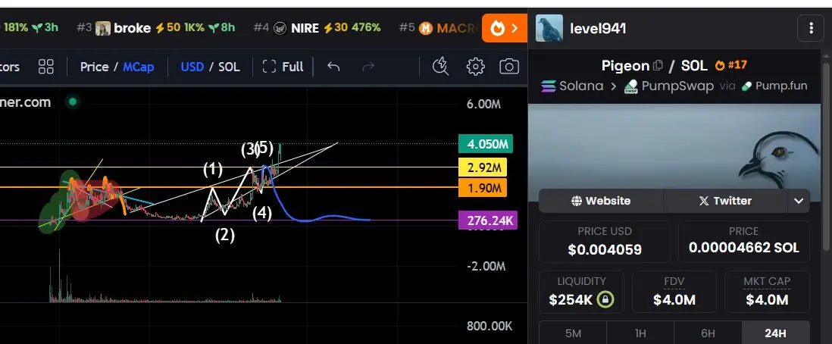Open chart settings gear
The image size is (832, 344).
point(475,67)
